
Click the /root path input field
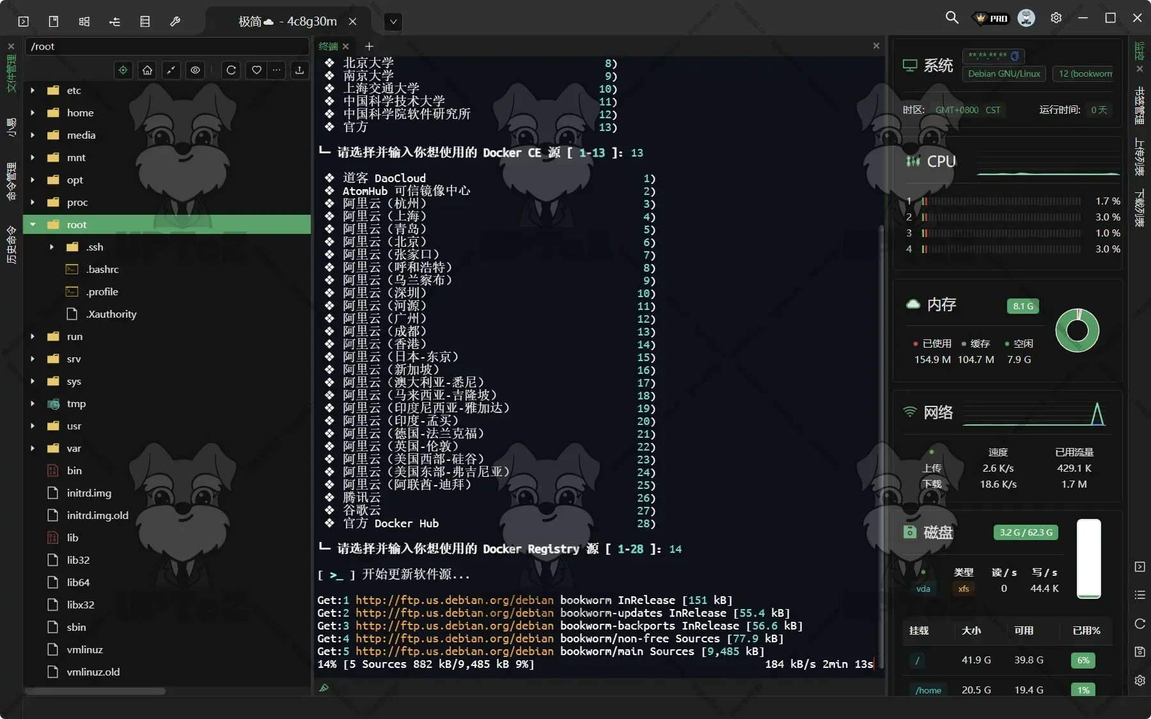166,47
